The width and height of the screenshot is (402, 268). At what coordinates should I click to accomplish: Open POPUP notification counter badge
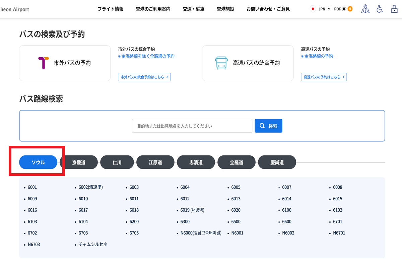350,9
